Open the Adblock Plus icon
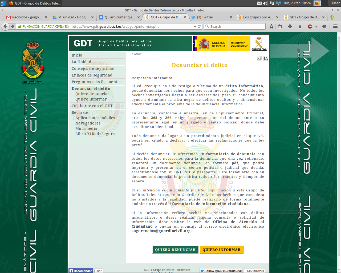The image size is (341, 273). (310, 26)
